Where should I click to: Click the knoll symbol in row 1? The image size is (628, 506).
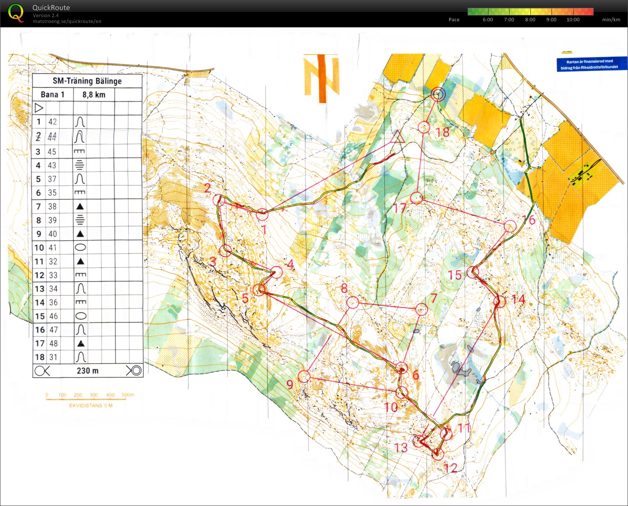(80, 122)
